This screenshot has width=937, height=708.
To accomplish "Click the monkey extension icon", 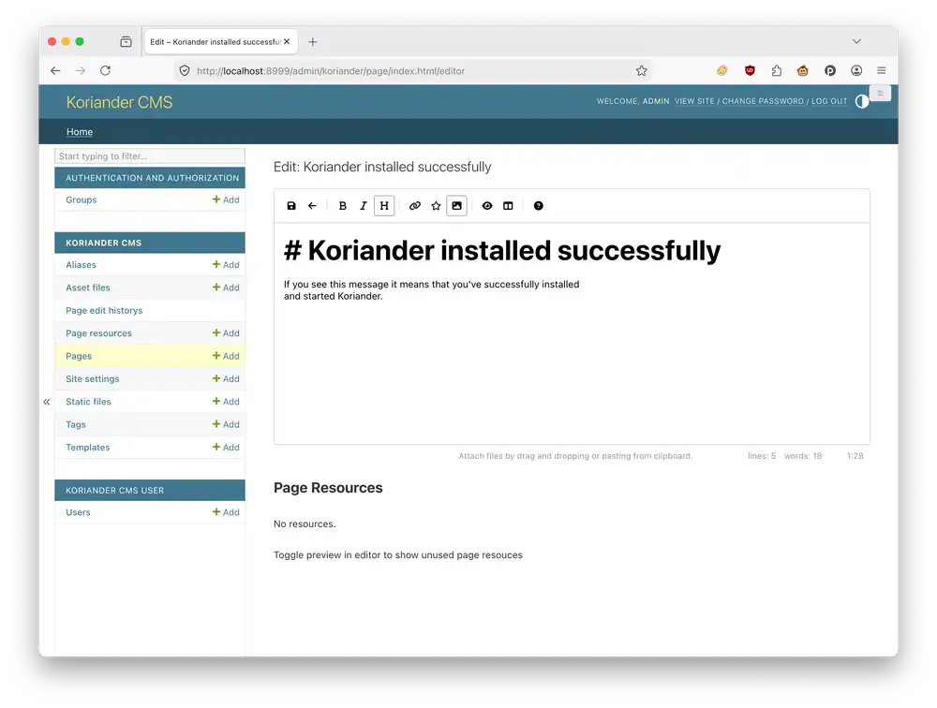I will point(803,70).
